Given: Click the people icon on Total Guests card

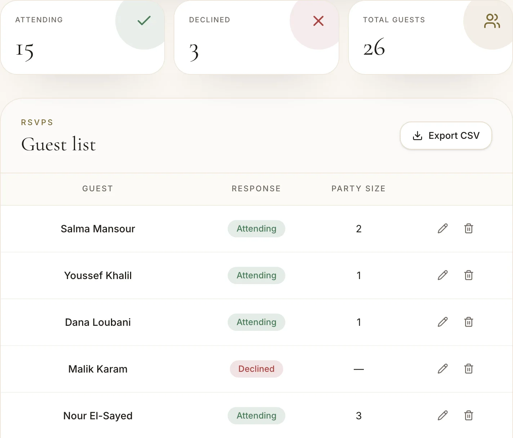Looking at the screenshot, I should tap(492, 21).
